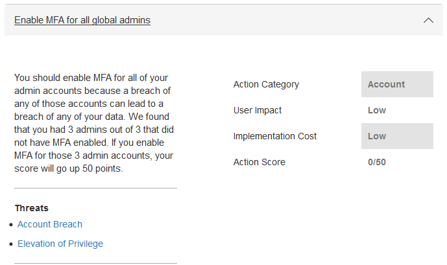Select the Implementation Cost label
The height and width of the screenshot is (265, 447).
pos(275,136)
